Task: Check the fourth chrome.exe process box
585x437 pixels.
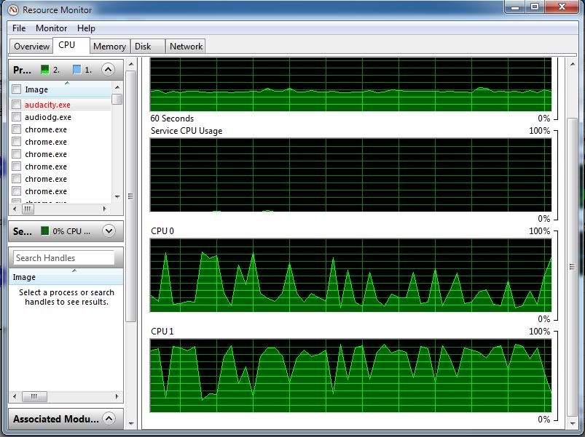Action: (x=17, y=166)
